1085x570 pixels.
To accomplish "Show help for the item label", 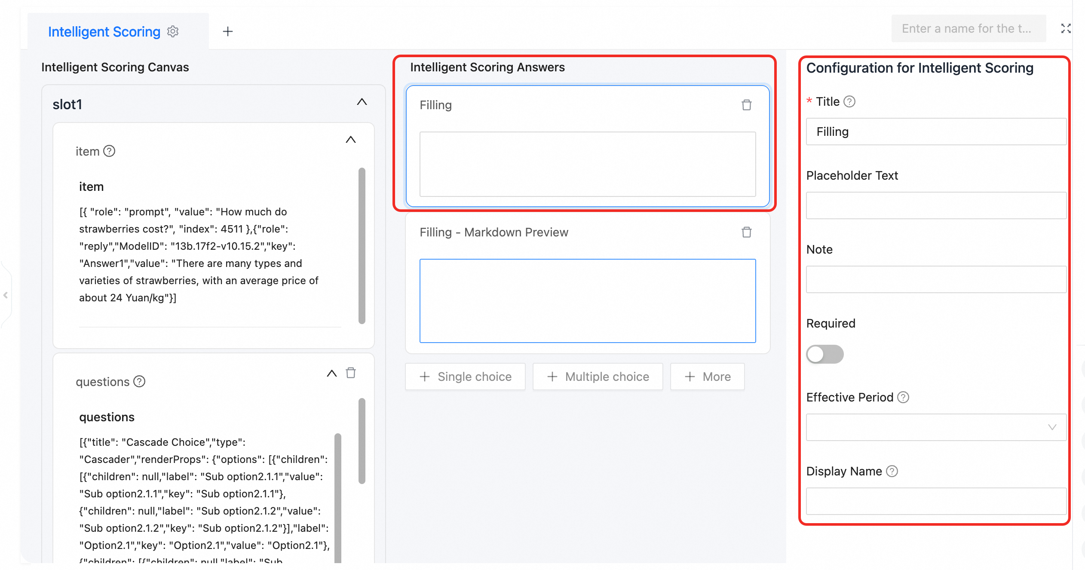I will pos(109,151).
